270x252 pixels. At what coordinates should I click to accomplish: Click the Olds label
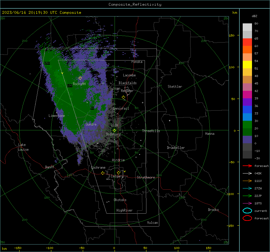click(114, 125)
